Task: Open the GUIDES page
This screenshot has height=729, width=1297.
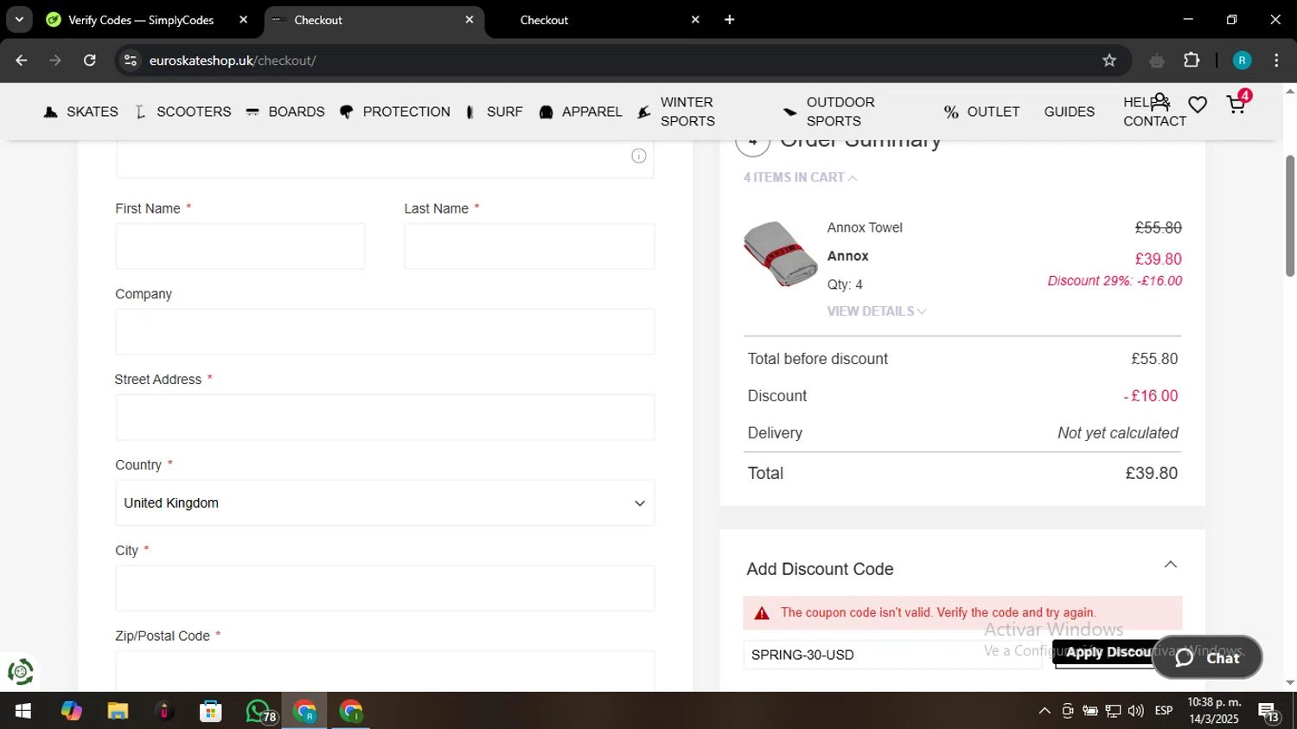Action: coord(1070,112)
